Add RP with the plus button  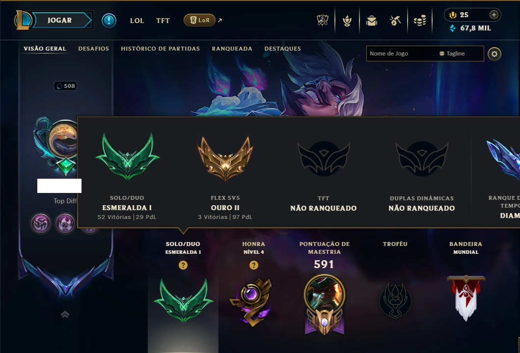(x=494, y=15)
